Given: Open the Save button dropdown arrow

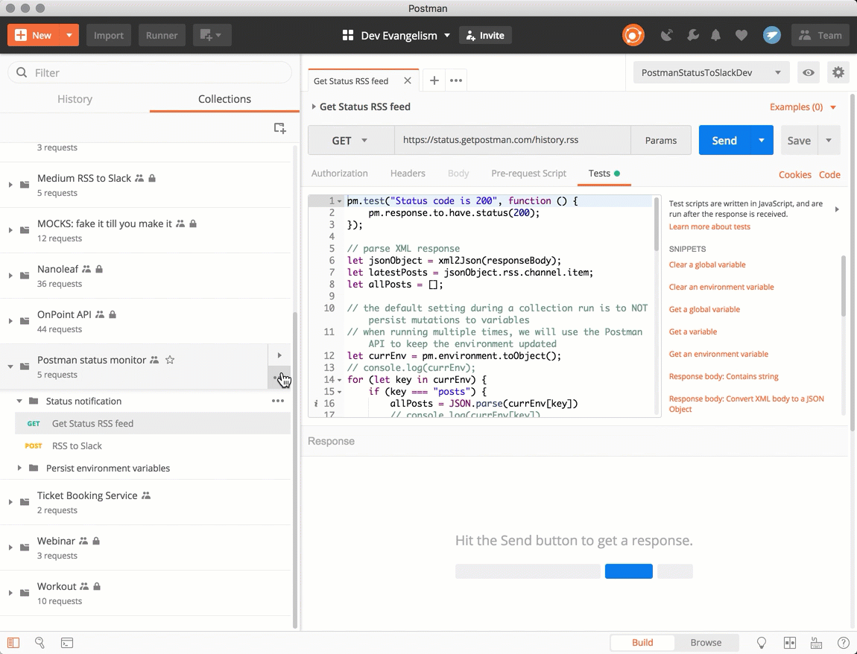Looking at the screenshot, I should click(829, 141).
